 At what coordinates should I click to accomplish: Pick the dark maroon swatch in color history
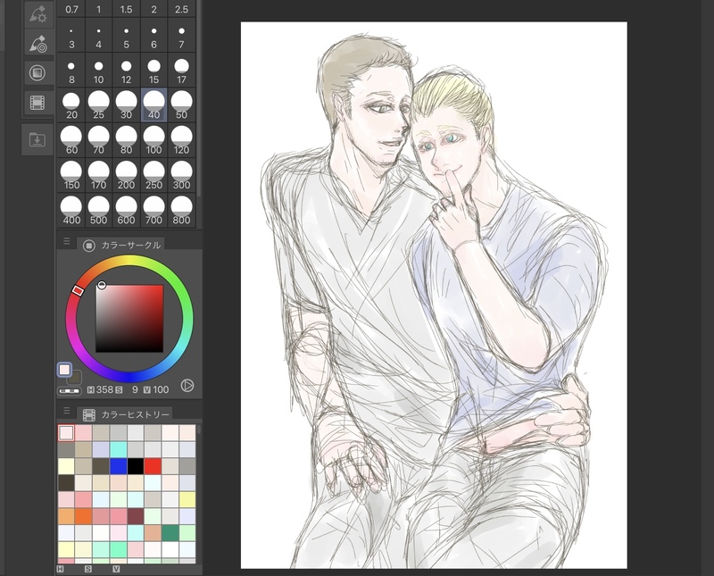[136, 516]
